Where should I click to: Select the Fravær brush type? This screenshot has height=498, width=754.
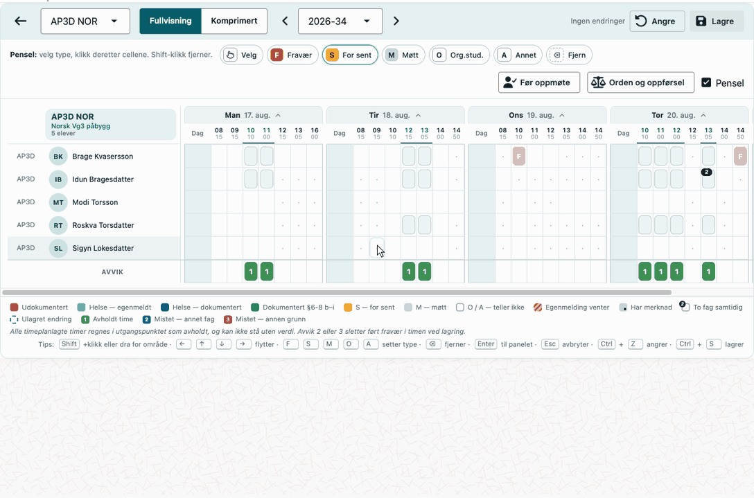point(292,55)
